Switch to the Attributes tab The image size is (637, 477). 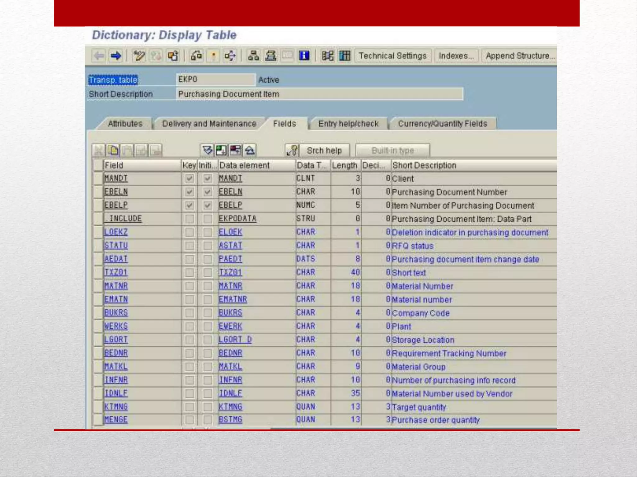click(125, 124)
